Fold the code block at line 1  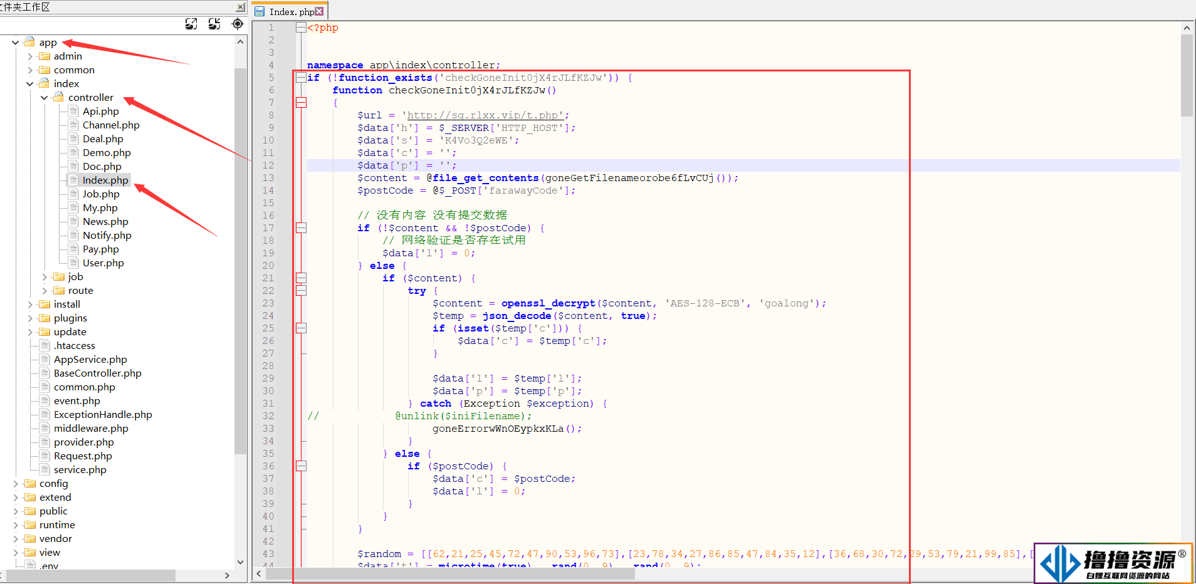coord(301,28)
